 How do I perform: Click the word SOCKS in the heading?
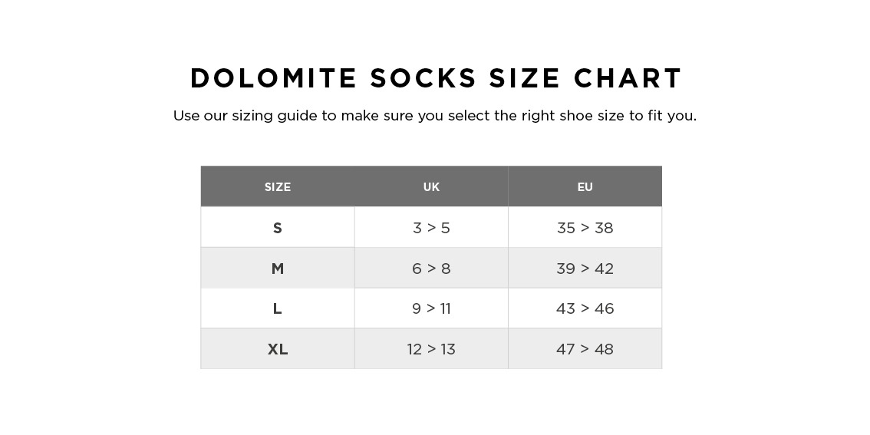(x=423, y=78)
